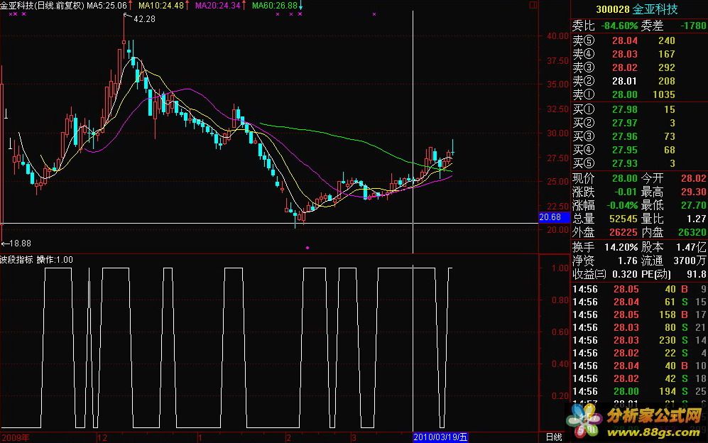Select the 卖④ 28.03 ask row
This screenshot has width=708, height=443.
tap(639, 54)
